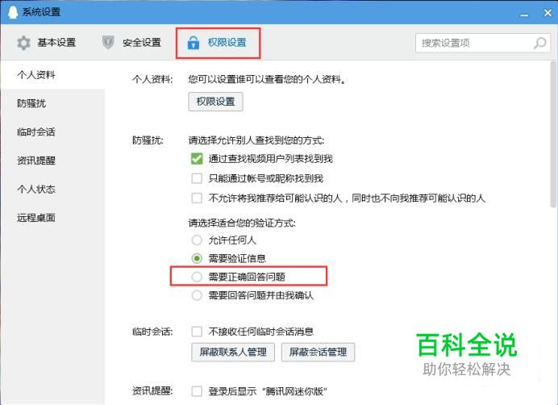This screenshot has width=558, height=405.
Task: Click the text 请选择允许别人查找到您的方式
Action: tap(256, 140)
